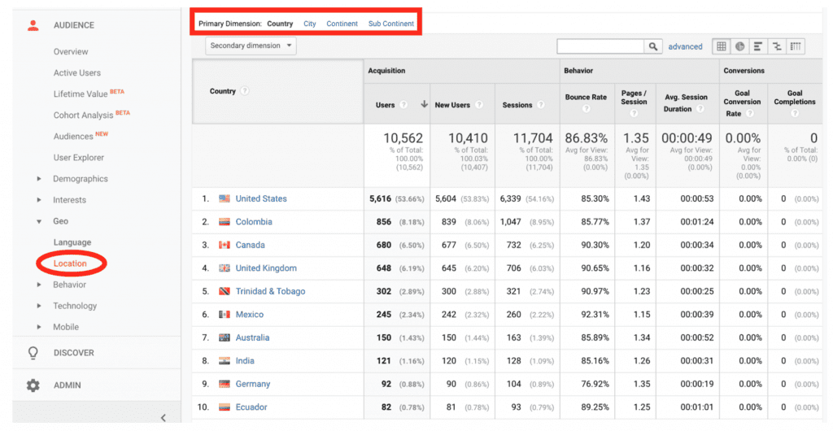The height and width of the screenshot is (431, 833).
Task: Select Continent as primary dimension
Action: (x=342, y=24)
